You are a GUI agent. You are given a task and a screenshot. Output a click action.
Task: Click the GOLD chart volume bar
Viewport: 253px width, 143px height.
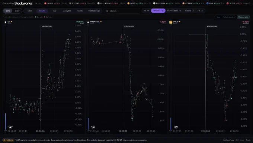(x=171, y=124)
